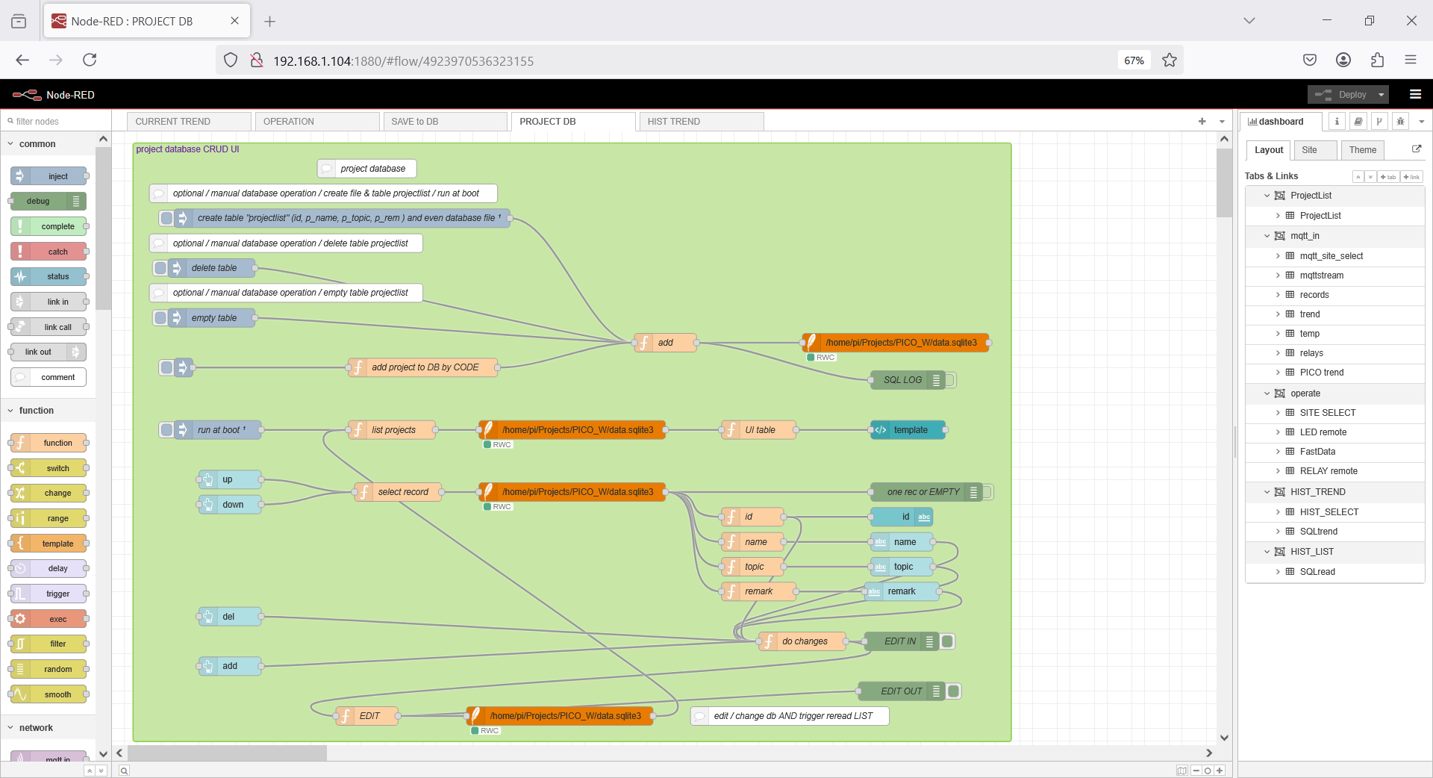
Task: Add a dashboard tab with '+ tab'
Action: (1388, 177)
